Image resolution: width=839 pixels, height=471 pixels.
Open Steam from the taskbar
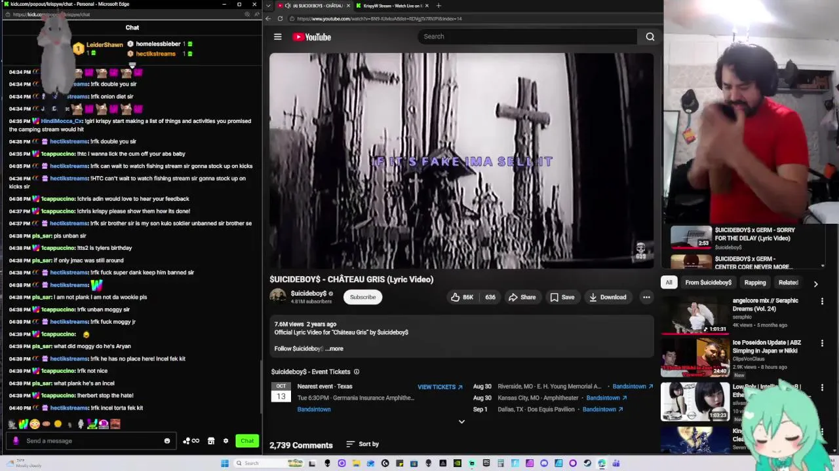tap(587, 463)
